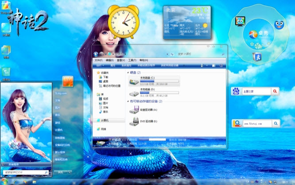The image size is (295, 185).
Task: Click the red Baidu search button
Action: pyautogui.click(x=275, y=91)
